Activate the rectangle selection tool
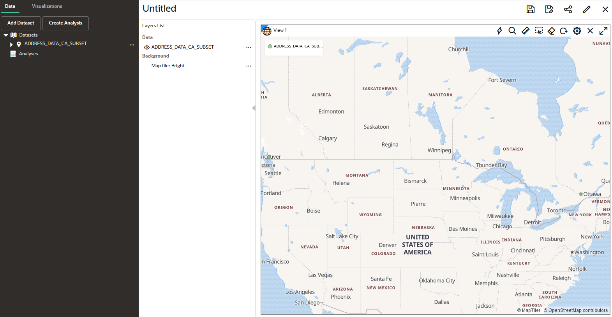 click(539, 31)
